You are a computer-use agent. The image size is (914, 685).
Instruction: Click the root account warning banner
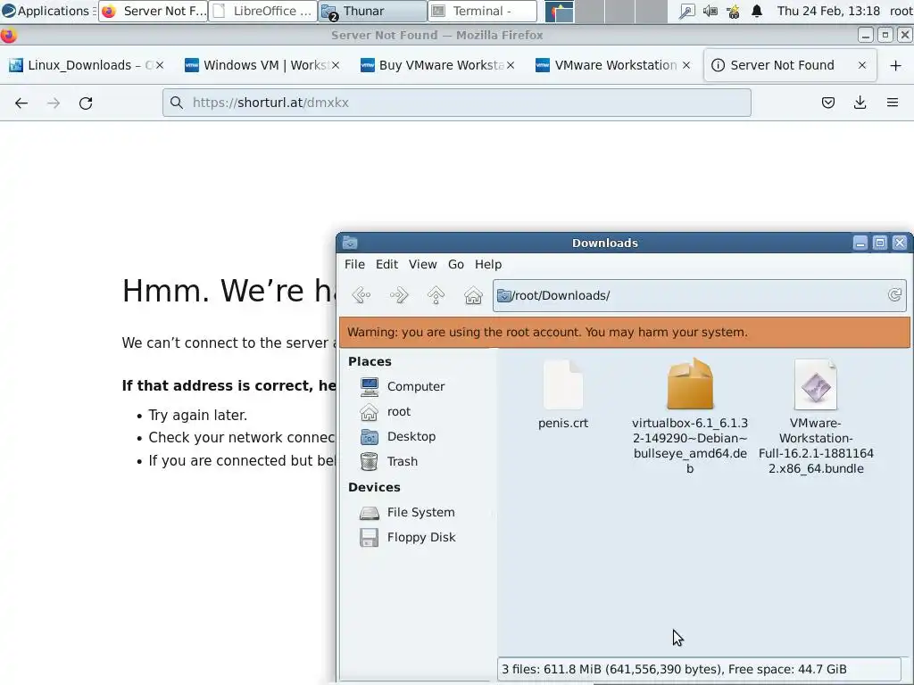click(x=624, y=332)
